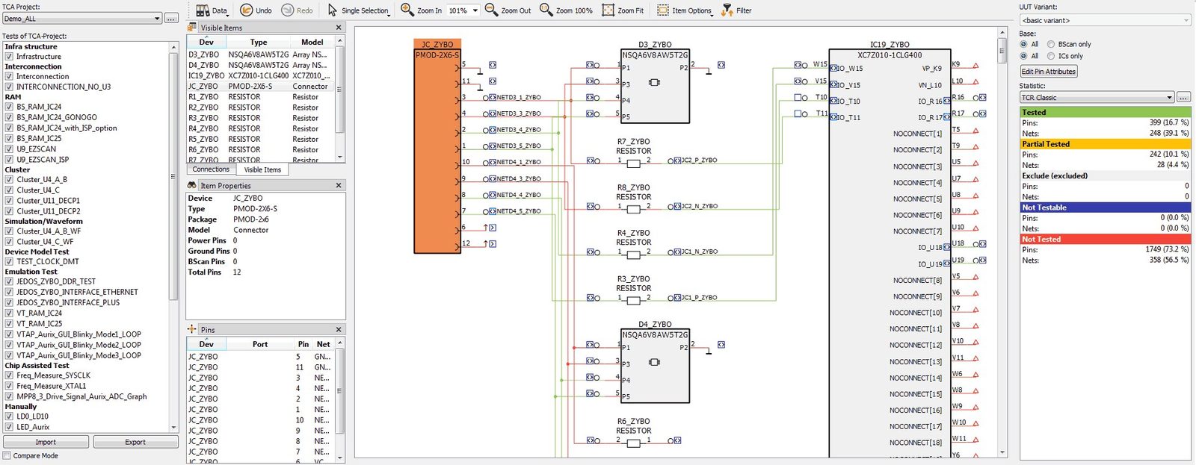The height and width of the screenshot is (465, 1196).
Task: Click the Net column header in Pins
Action: [323, 345]
